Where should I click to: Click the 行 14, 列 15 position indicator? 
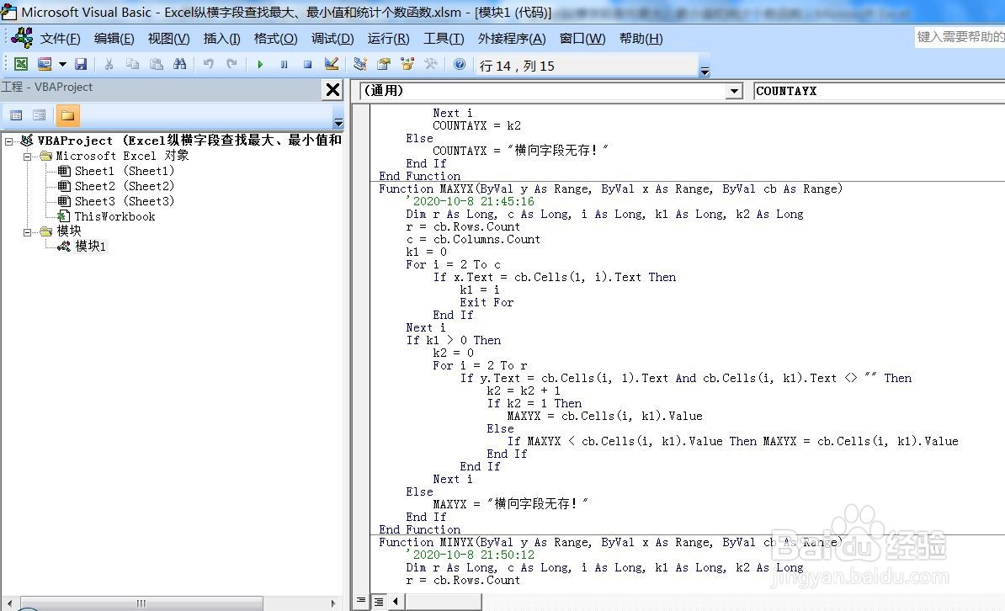tap(586, 66)
